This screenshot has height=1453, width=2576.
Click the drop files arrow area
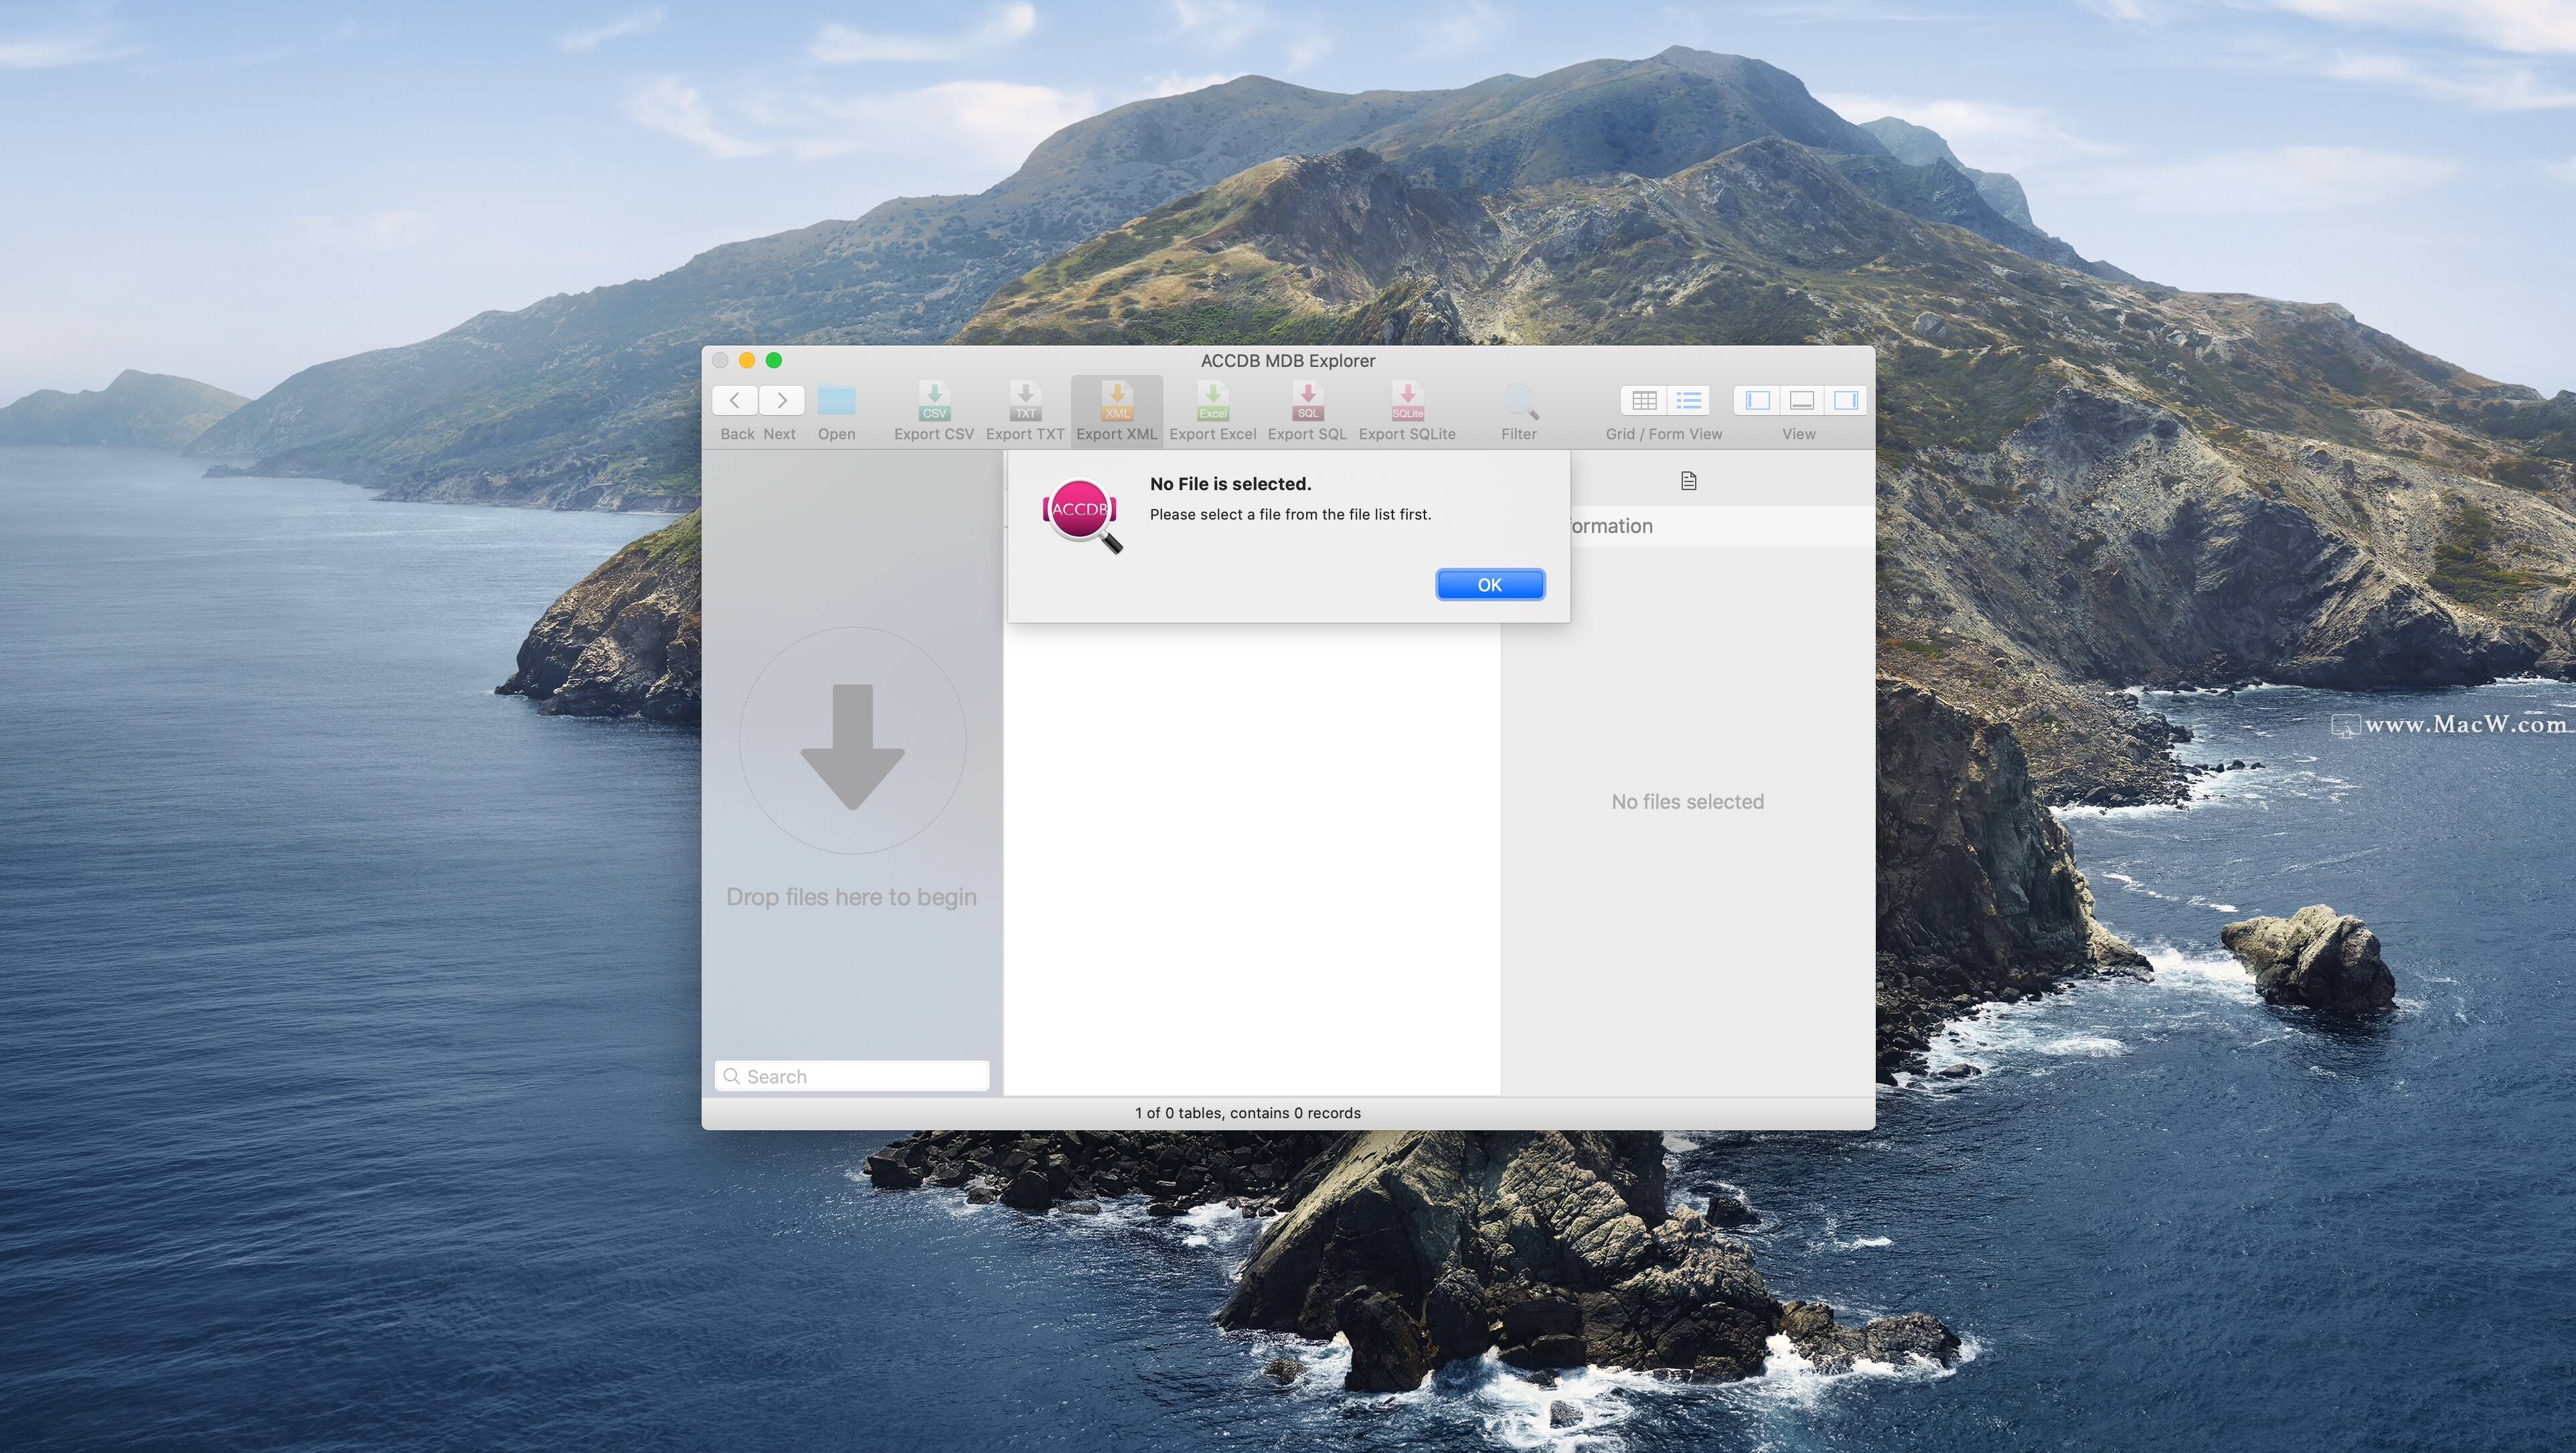(x=853, y=741)
